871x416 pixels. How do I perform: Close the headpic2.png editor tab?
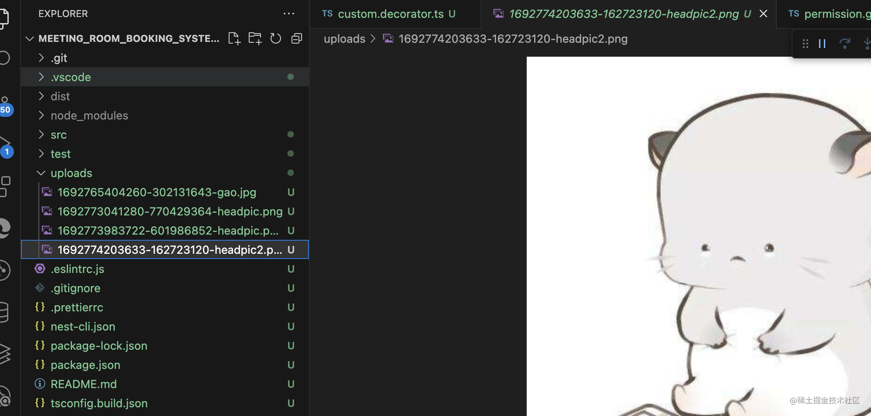[763, 14]
